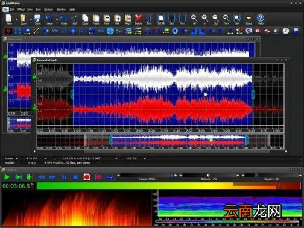Viewport: 304px width, 228px height.
Task: Click the Open folder icon
Action: tap(23, 19)
